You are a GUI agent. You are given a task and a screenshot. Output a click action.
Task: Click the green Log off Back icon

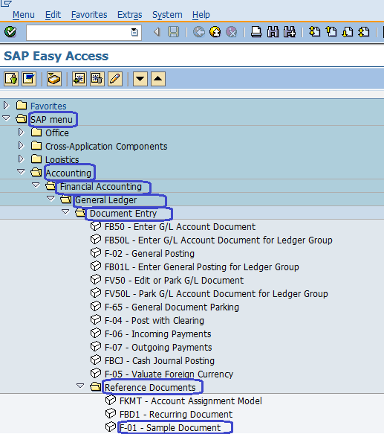click(198, 32)
